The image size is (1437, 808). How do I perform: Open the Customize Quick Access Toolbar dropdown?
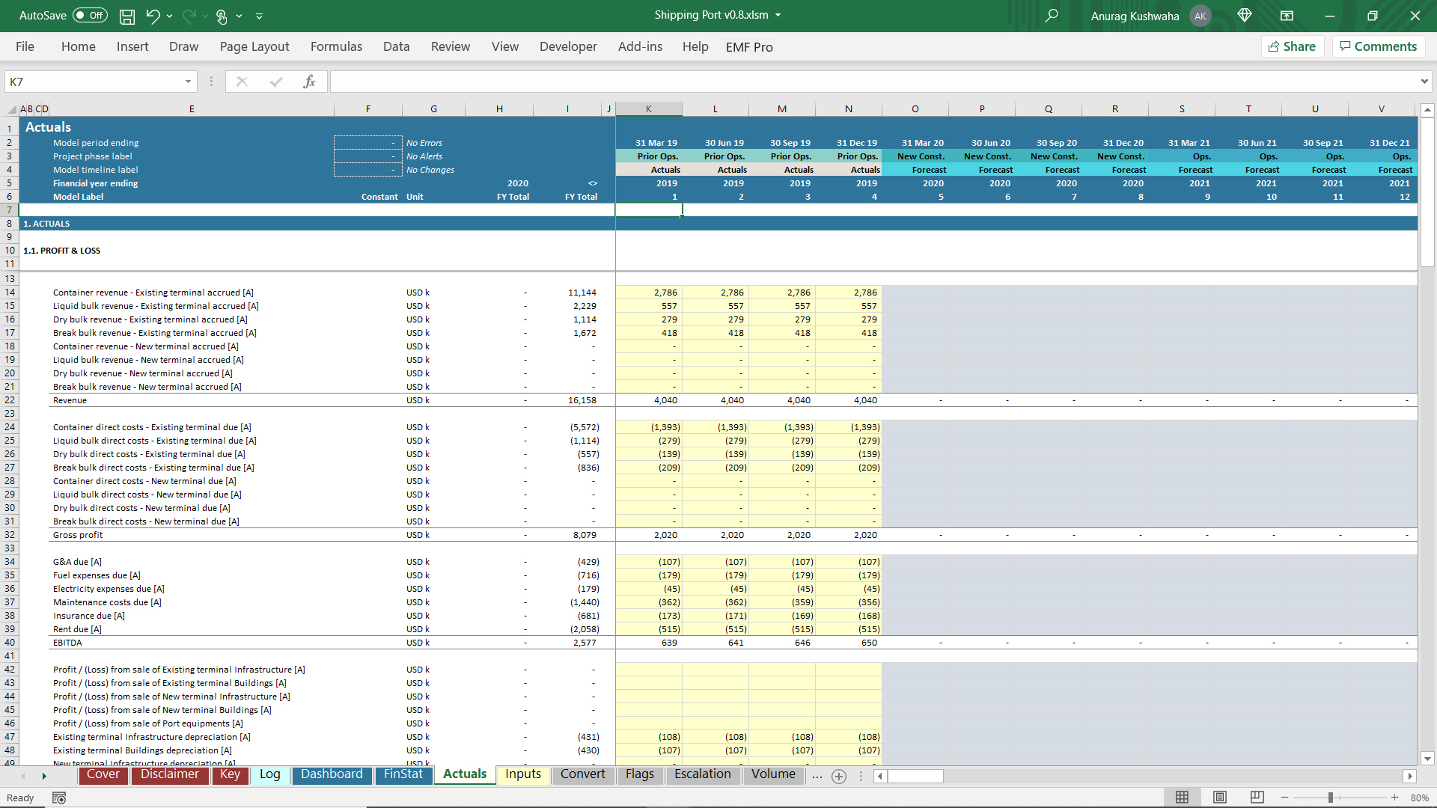click(x=260, y=16)
